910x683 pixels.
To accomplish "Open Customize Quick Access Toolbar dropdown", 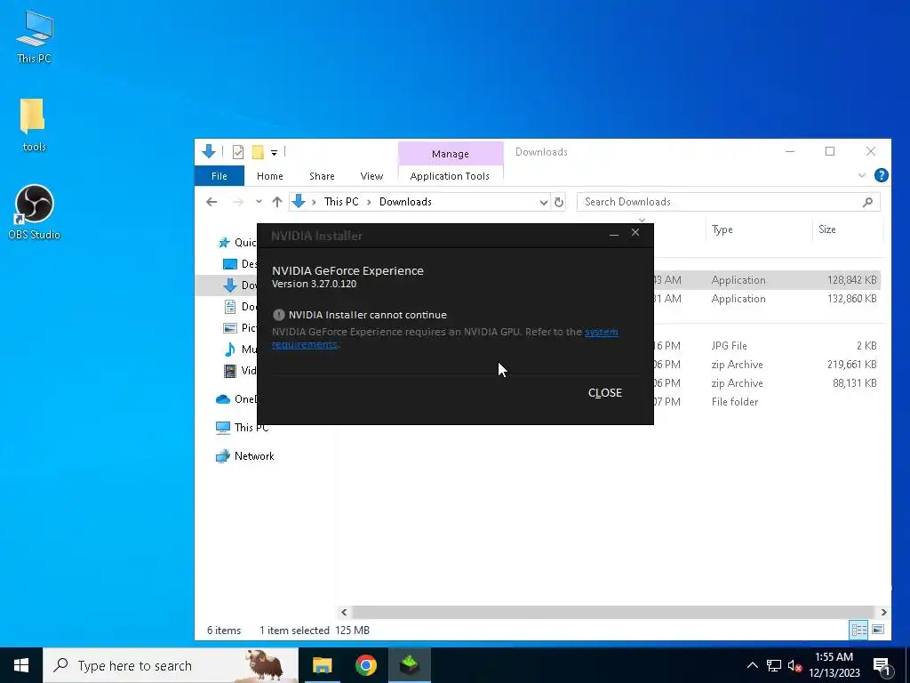I will pyautogui.click(x=274, y=153).
